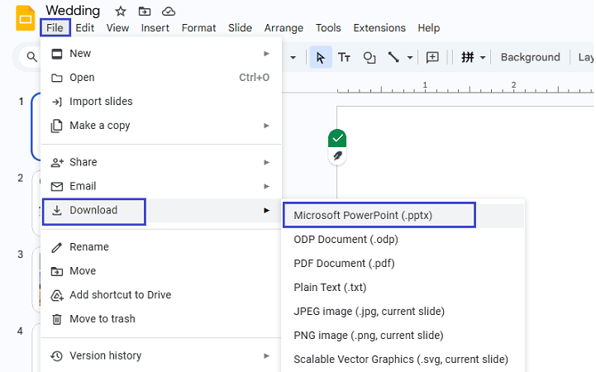Click the hash-style transition icon in toolbar
The image size is (596, 372).
click(x=468, y=57)
